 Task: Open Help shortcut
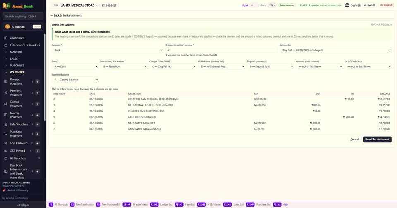[280, 204]
